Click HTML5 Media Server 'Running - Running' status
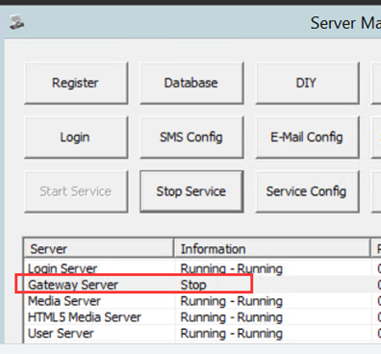 pos(231,317)
